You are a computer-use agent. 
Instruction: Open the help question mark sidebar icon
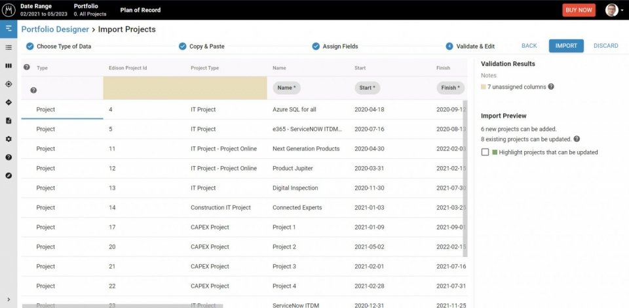click(x=9, y=158)
